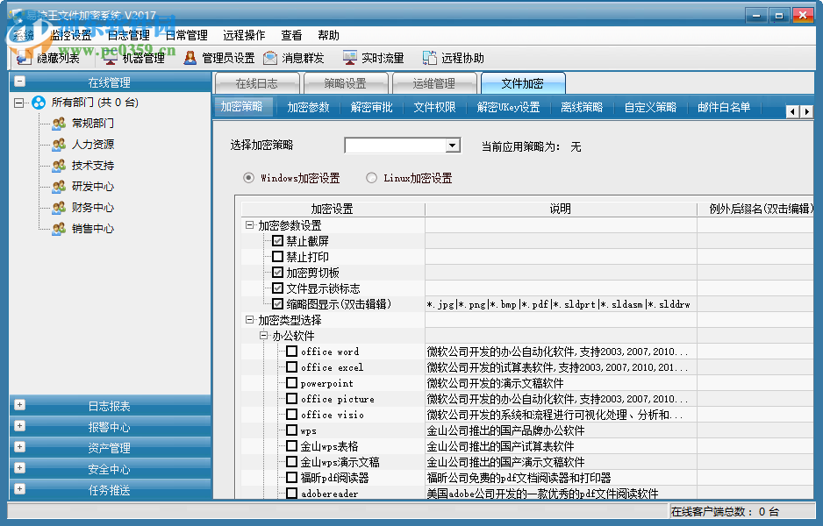823x526 pixels.
Task: Expand the 日志报表 panel
Action: point(20,405)
